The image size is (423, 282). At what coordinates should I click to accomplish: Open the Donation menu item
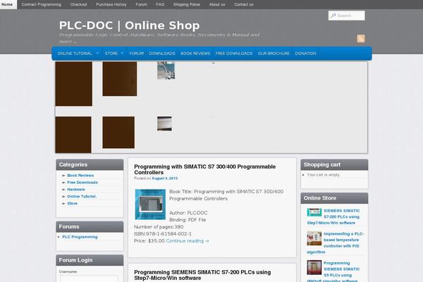point(305,54)
